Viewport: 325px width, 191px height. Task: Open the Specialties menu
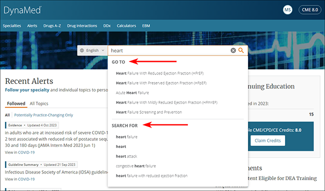[x=12, y=25]
